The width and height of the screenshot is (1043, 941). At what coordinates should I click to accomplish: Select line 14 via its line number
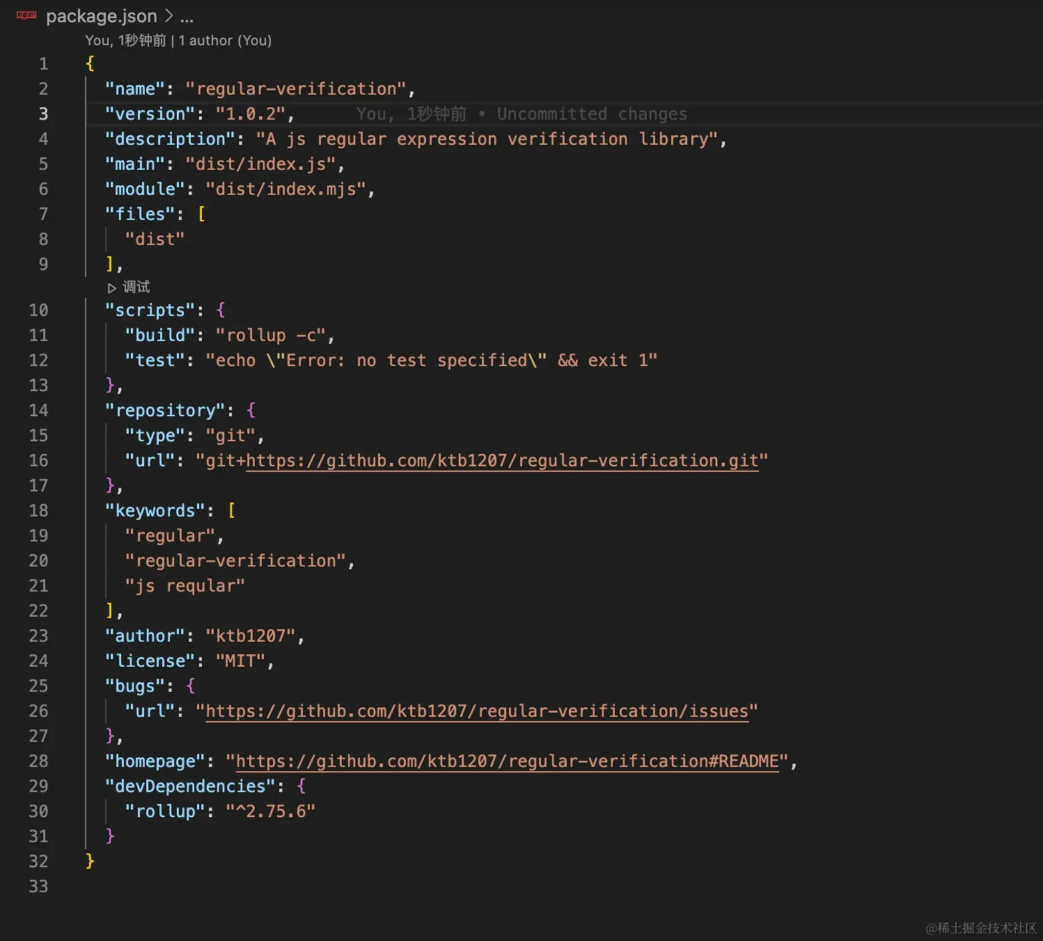tap(38, 411)
